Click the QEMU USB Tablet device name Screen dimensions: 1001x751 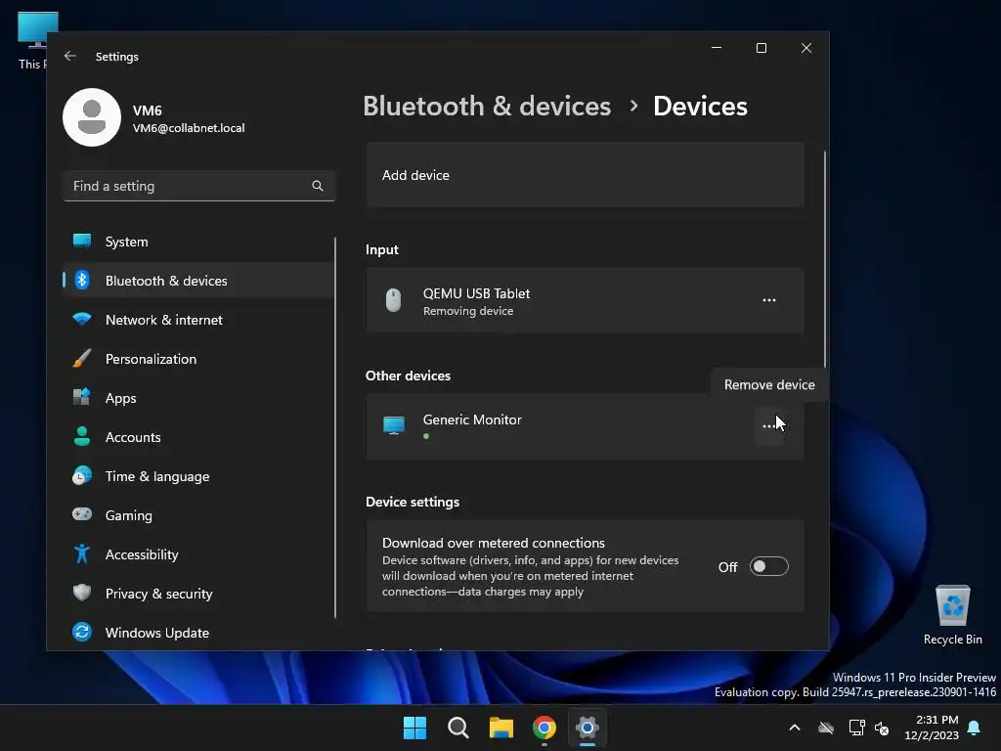pos(476,293)
